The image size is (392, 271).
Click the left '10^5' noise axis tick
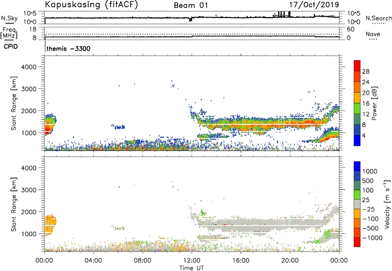pyautogui.click(x=30, y=14)
